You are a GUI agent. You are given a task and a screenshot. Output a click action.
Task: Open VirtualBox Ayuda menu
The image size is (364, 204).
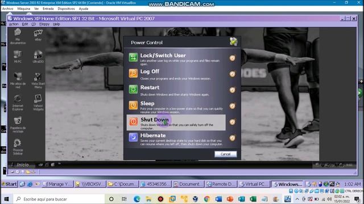click(84, 8)
